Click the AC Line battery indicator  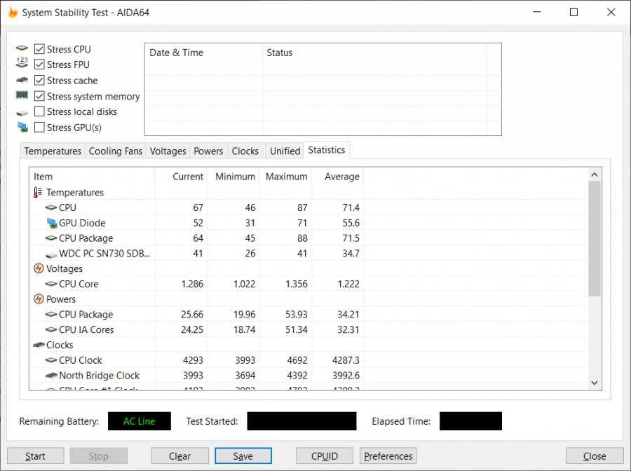point(140,421)
